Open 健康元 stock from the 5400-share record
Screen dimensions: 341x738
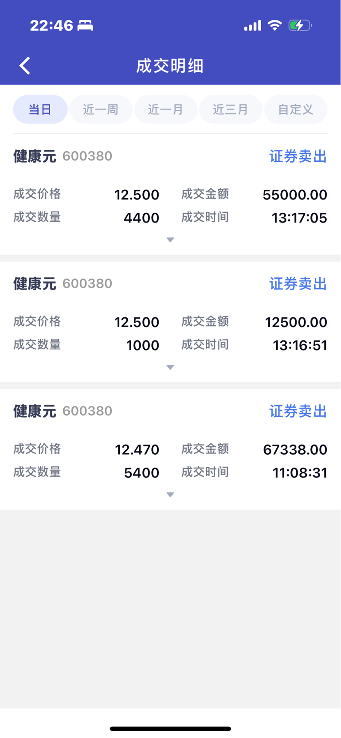[x=35, y=411]
